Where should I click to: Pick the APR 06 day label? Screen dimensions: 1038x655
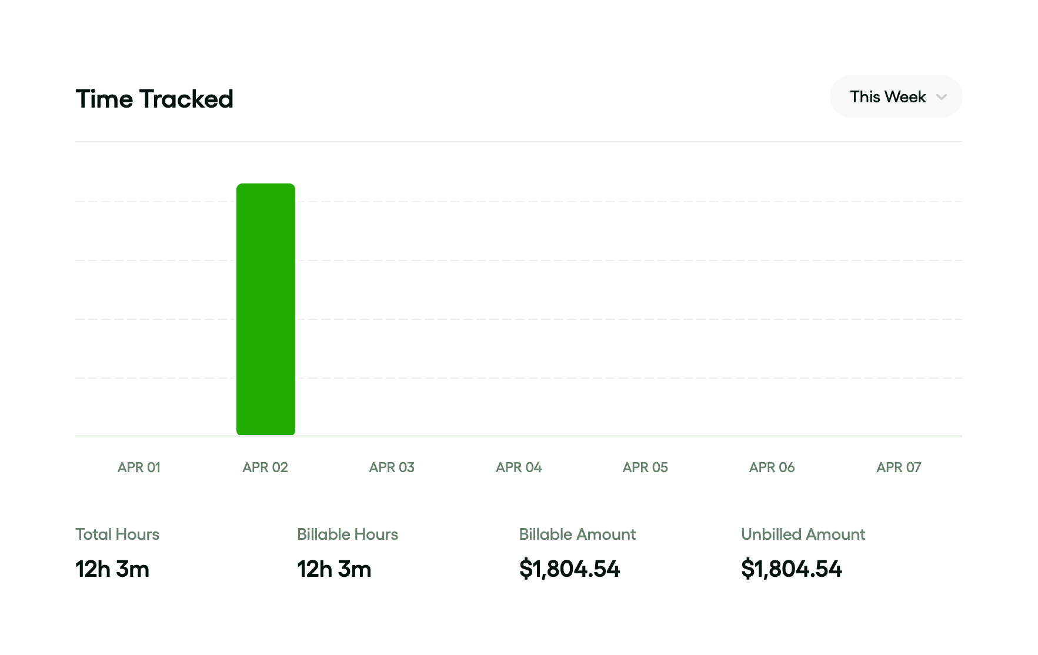pos(772,467)
